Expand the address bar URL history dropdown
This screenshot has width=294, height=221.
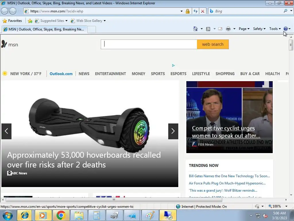(181, 11)
